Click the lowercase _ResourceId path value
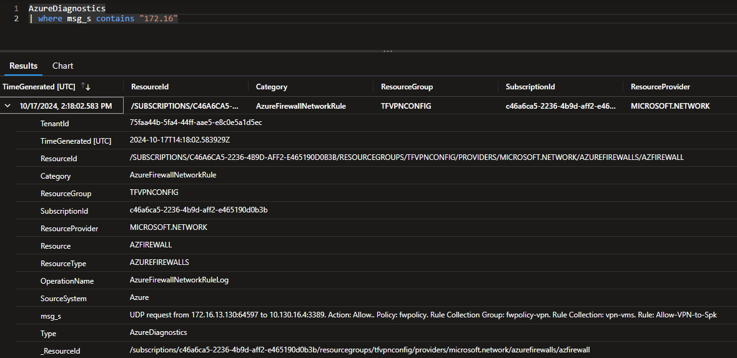 coord(360,349)
